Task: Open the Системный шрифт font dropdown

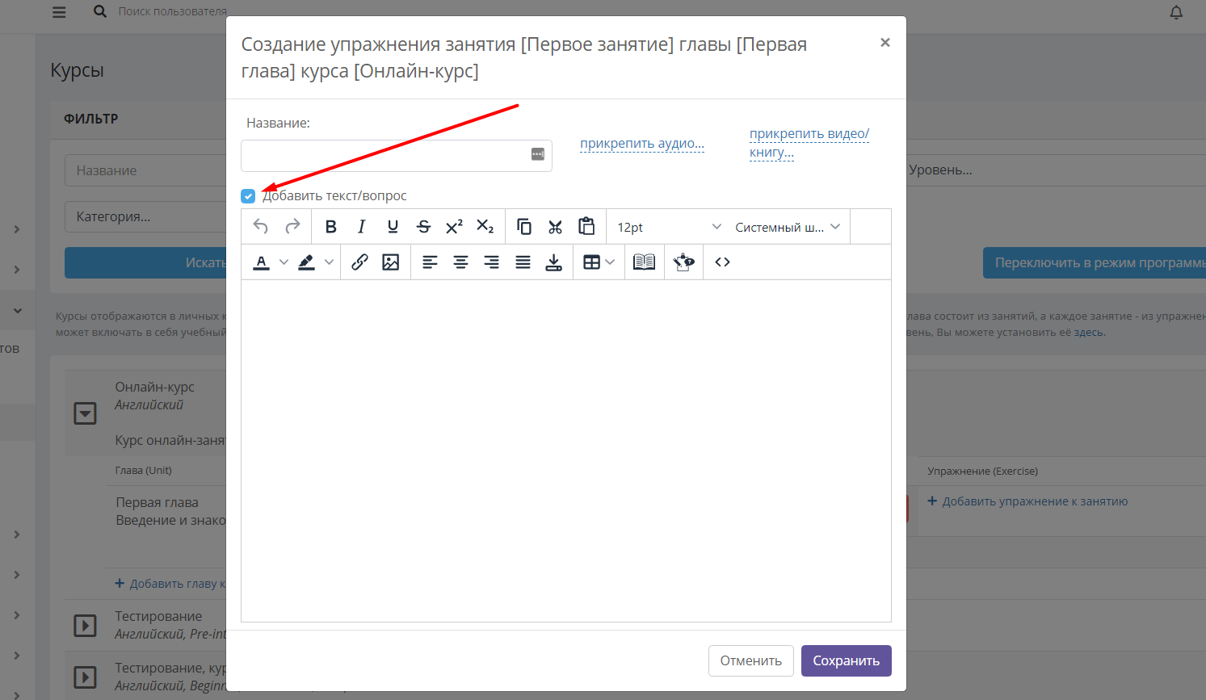Action: click(787, 228)
